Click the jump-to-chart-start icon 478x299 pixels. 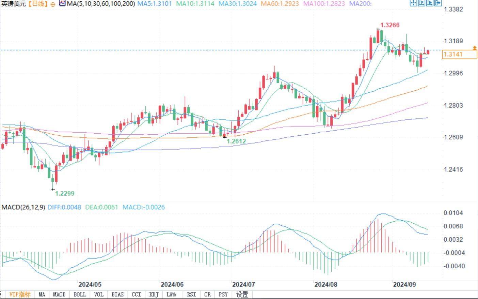[421, 3]
